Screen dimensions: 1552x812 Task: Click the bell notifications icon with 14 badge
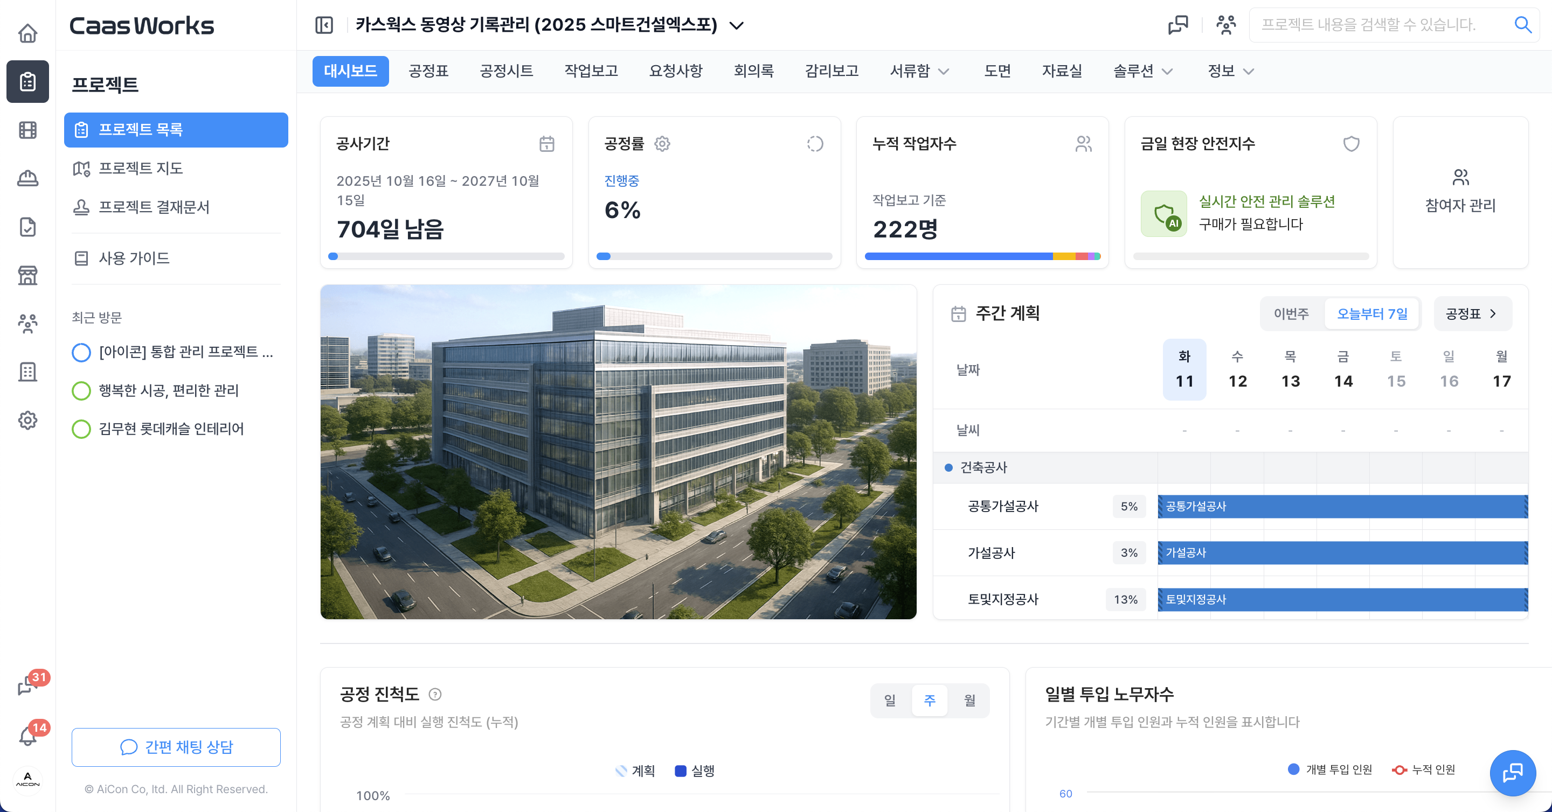pyautogui.click(x=27, y=737)
